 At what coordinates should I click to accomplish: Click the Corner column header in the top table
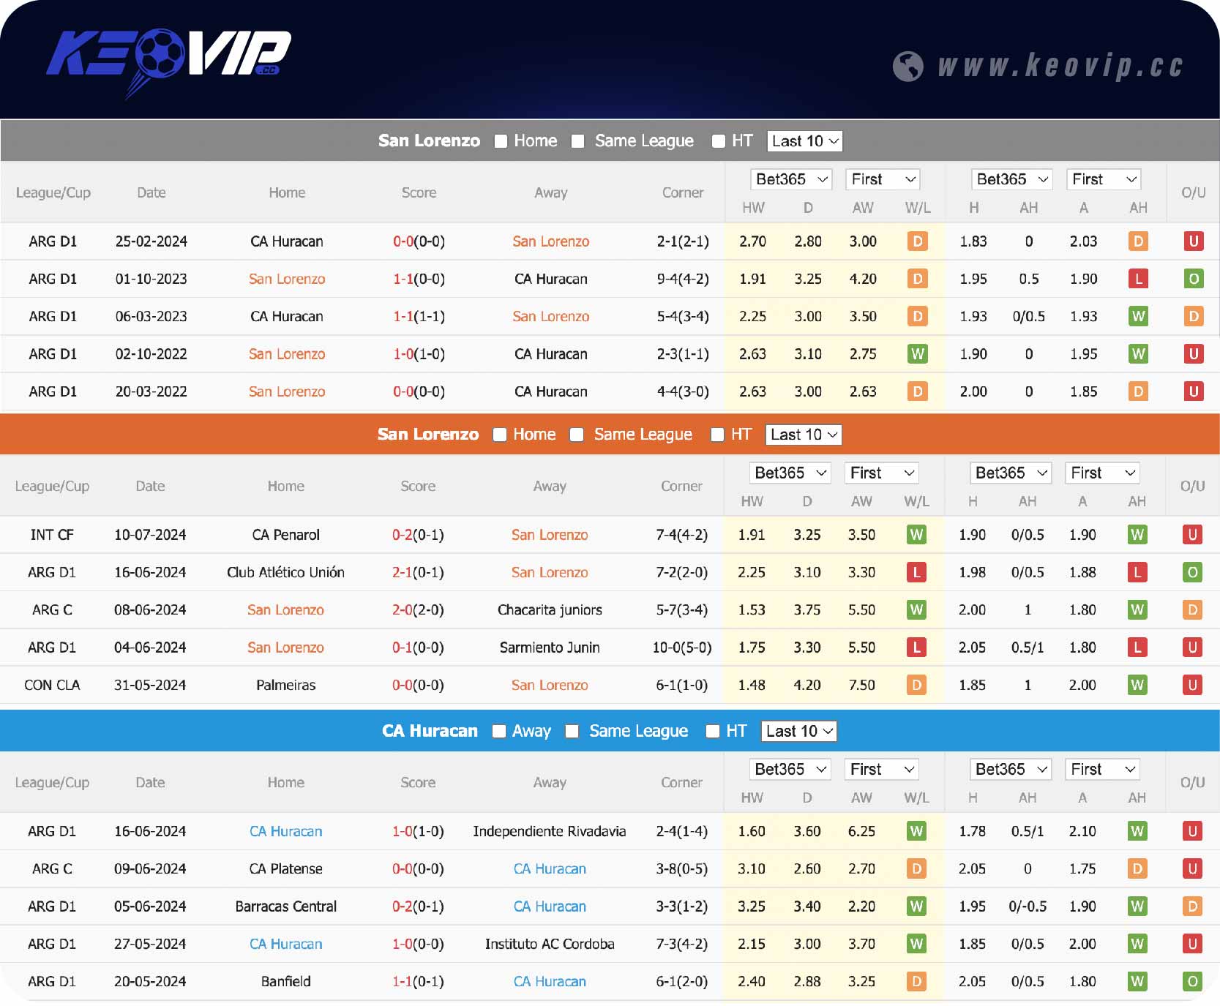pyautogui.click(x=682, y=192)
